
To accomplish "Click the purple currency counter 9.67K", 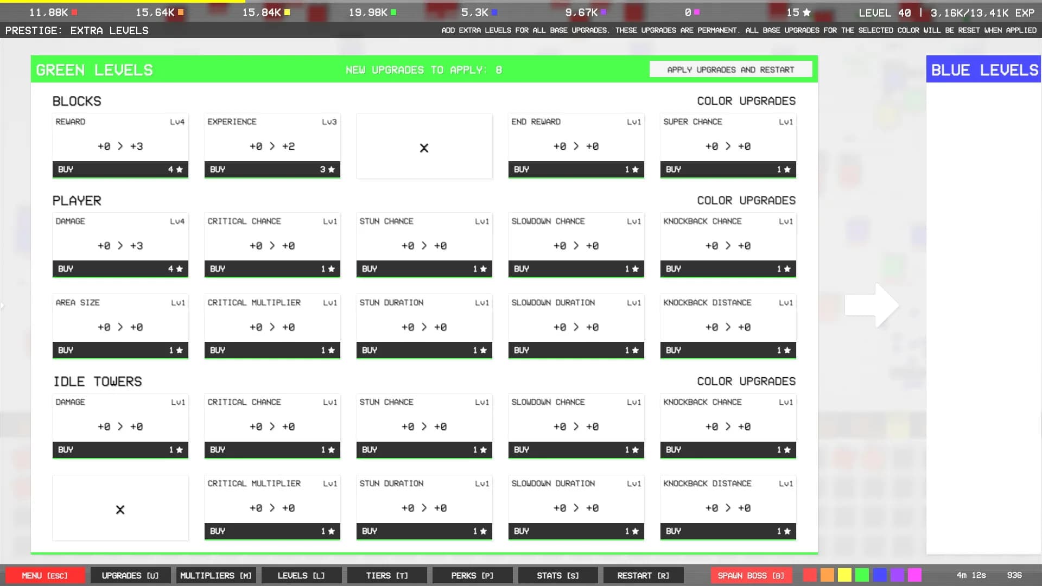I will coord(586,12).
